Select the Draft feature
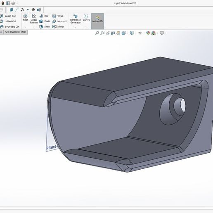The image size is (213, 213). pyautogui.click(x=45, y=21)
